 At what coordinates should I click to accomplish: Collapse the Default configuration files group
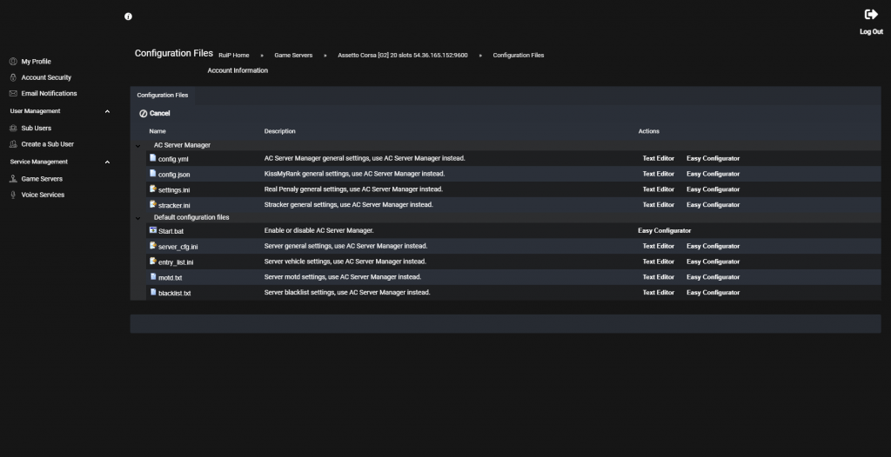pyautogui.click(x=137, y=218)
